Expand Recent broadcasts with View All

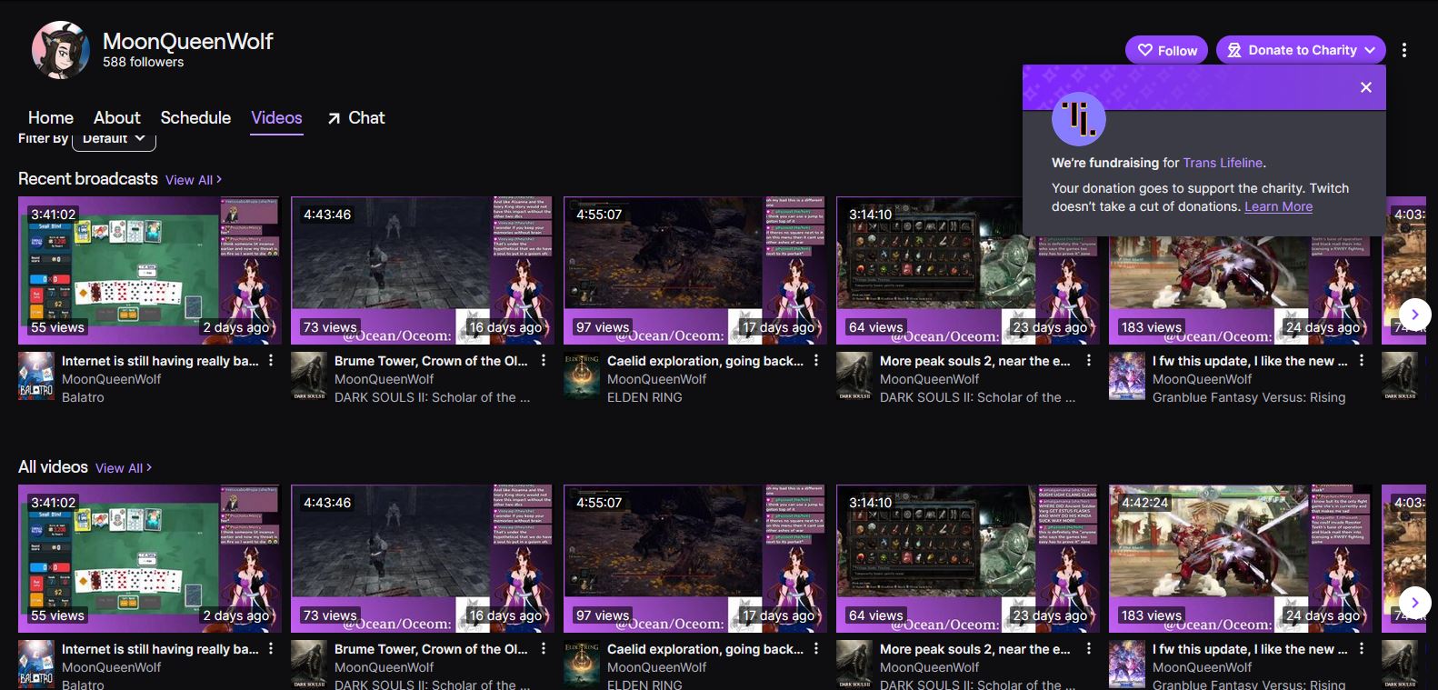coord(194,180)
